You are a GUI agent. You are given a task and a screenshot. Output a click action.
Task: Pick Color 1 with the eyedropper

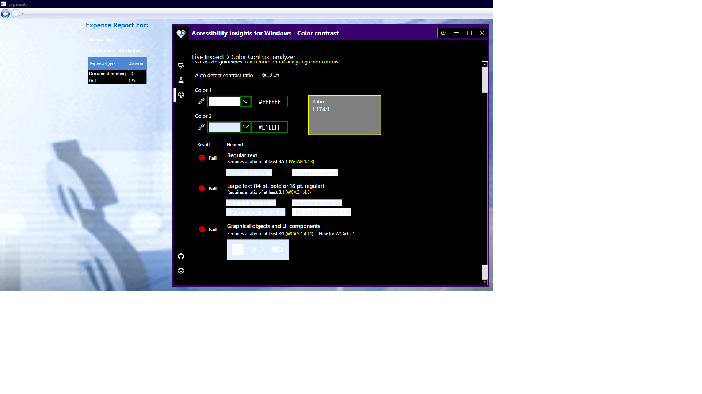[x=201, y=101]
